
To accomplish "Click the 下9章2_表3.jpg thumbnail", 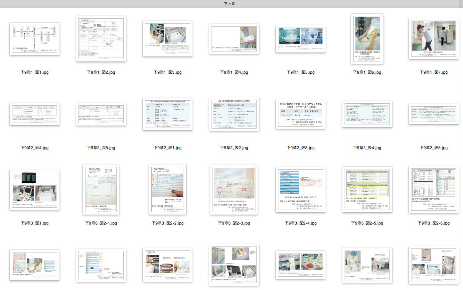I will click(x=301, y=114).
